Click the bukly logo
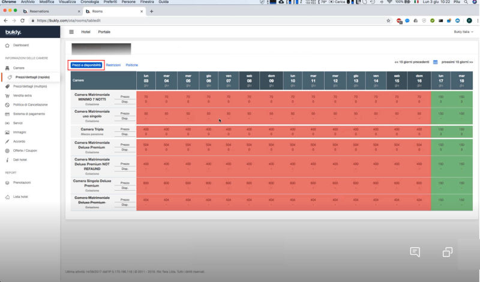480x282 pixels. click(x=13, y=32)
